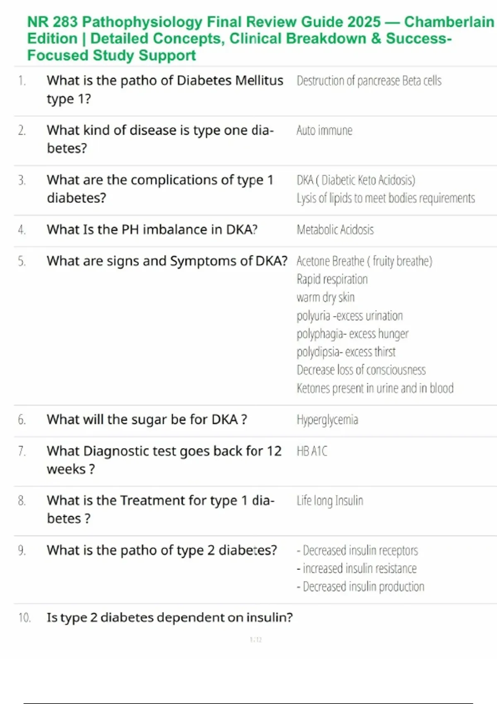Click the "polydipsia- excess thirst" line

[346, 352]
